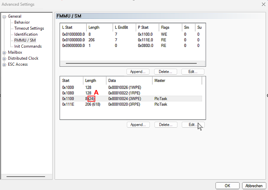268x190 pixels.
Task: Click SM table Length column header
Action: pos(95,80)
